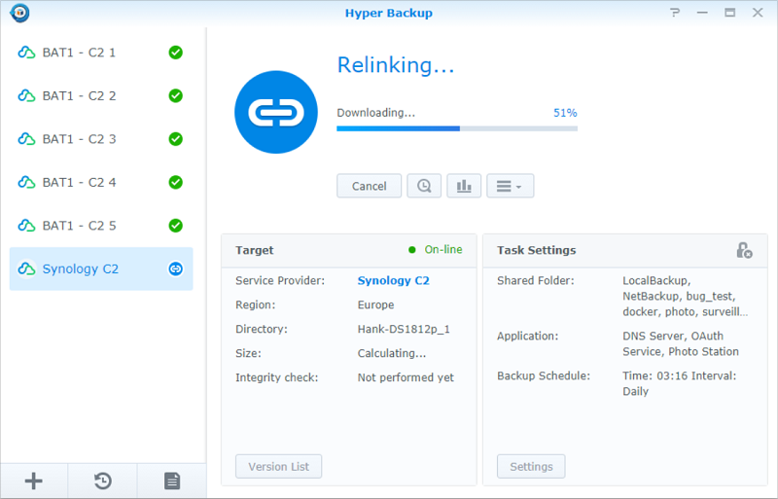Open the backup statistics chart icon
The image size is (778, 499).
[x=464, y=186]
